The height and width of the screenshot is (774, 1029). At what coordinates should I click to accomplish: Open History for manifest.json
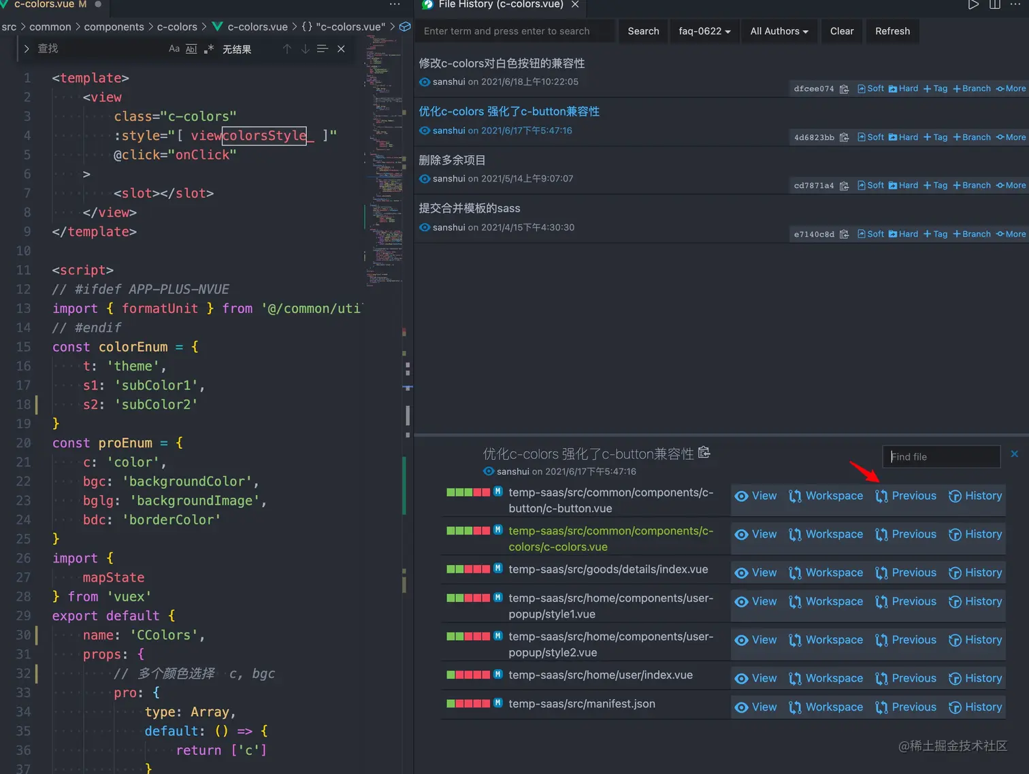point(975,707)
